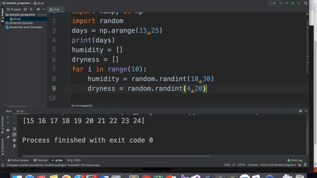Open the Python 3.8 interpreter selector
The image size is (317, 178).
coord(278,165)
